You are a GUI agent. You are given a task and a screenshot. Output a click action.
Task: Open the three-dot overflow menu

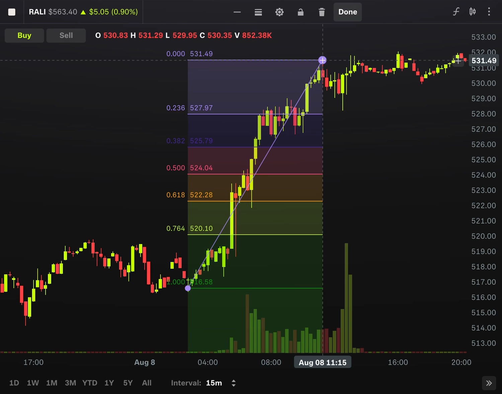point(489,12)
